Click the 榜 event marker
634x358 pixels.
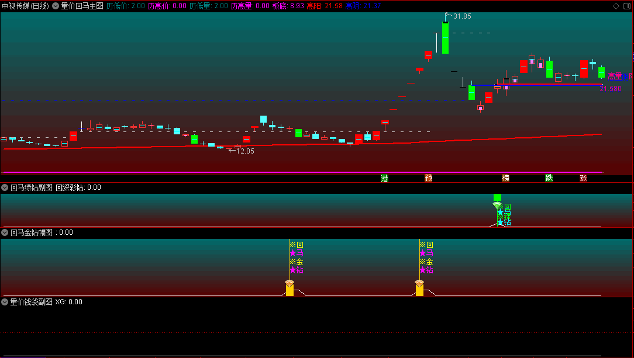click(x=505, y=178)
